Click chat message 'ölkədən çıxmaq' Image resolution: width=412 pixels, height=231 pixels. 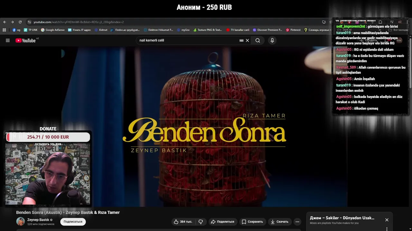[366, 108]
